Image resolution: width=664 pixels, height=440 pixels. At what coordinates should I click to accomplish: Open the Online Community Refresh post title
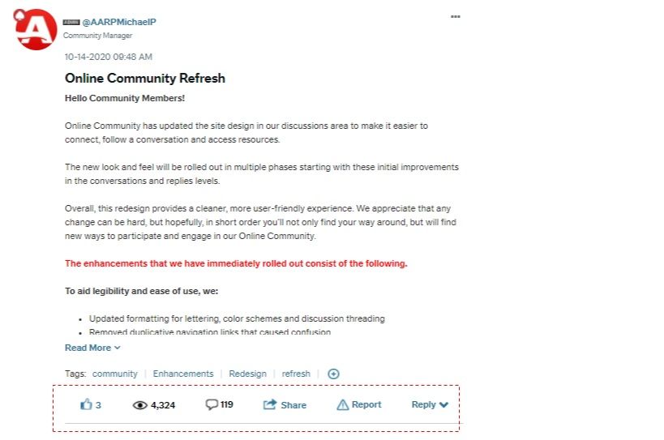(145, 79)
